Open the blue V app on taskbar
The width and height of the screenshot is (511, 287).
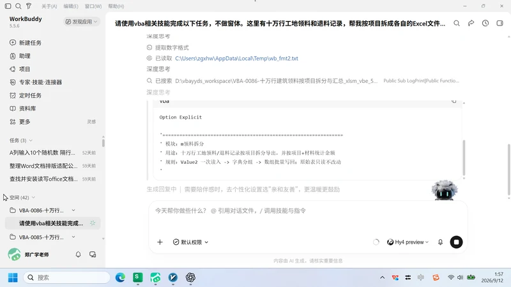[x=172, y=277]
